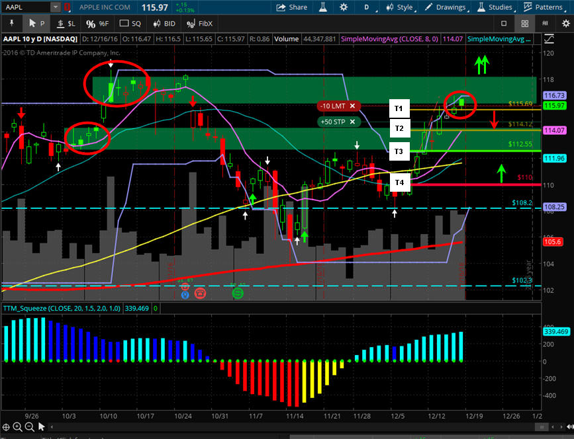Image resolution: width=574 pixels, height=439 pixels.
Task: Click the zoom in magnifier icon
Action: tap(18, 428)
